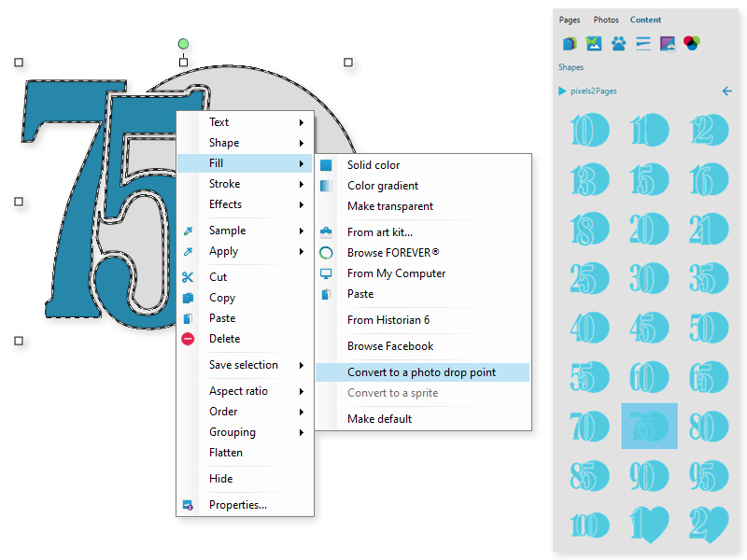Viewport: 747px width, 560px height.
Task: Open the lines content icon
Action: 643,44
